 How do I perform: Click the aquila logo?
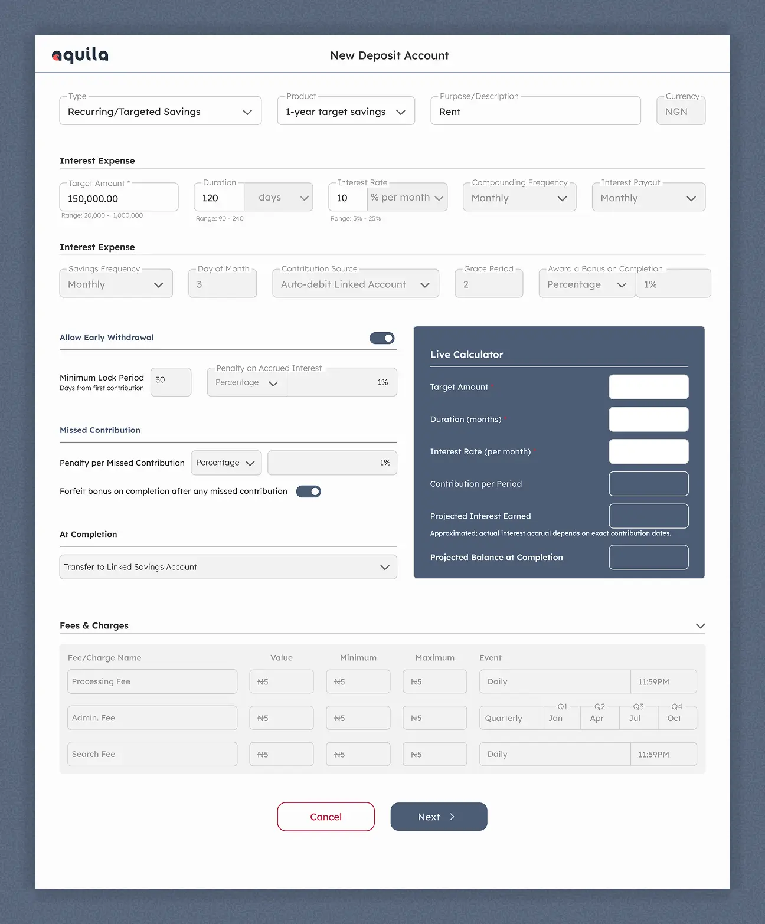80,55
